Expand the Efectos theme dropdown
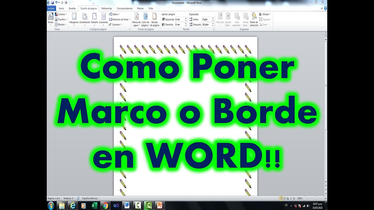This screenshot has width=374, height=210. [x=61, y=25]
